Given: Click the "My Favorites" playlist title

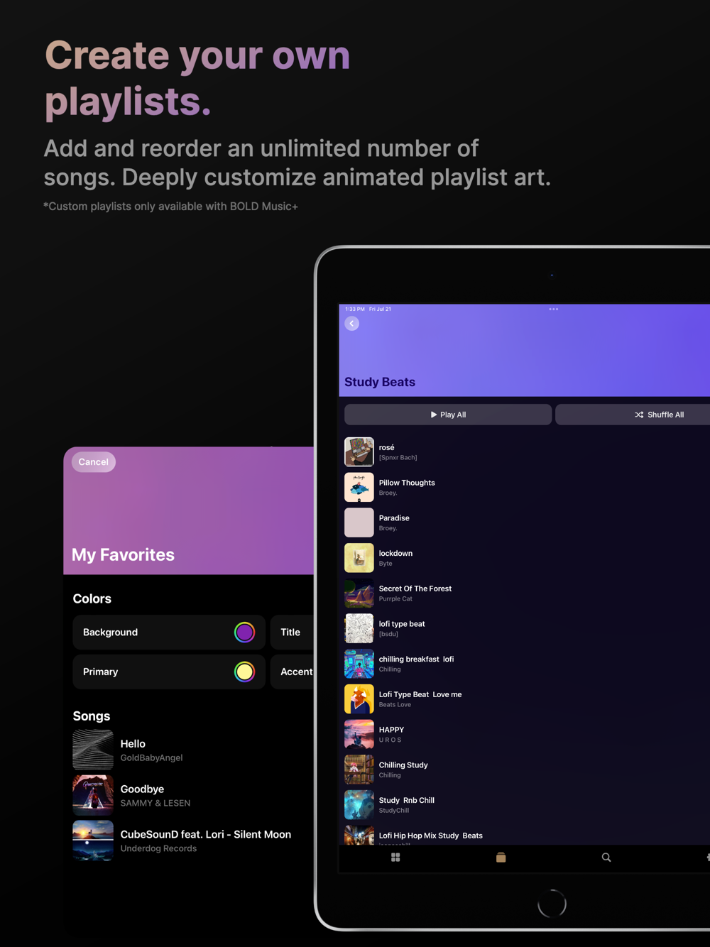Looking at the screenshot, I should point(123,555).
